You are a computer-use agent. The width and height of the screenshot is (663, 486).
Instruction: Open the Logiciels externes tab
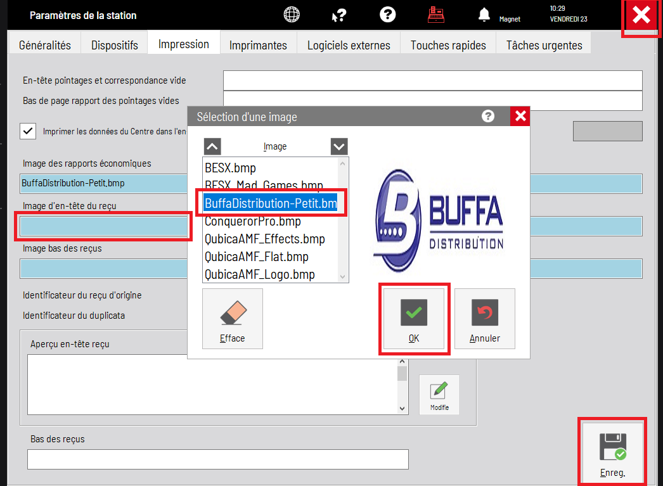point(349,45)
